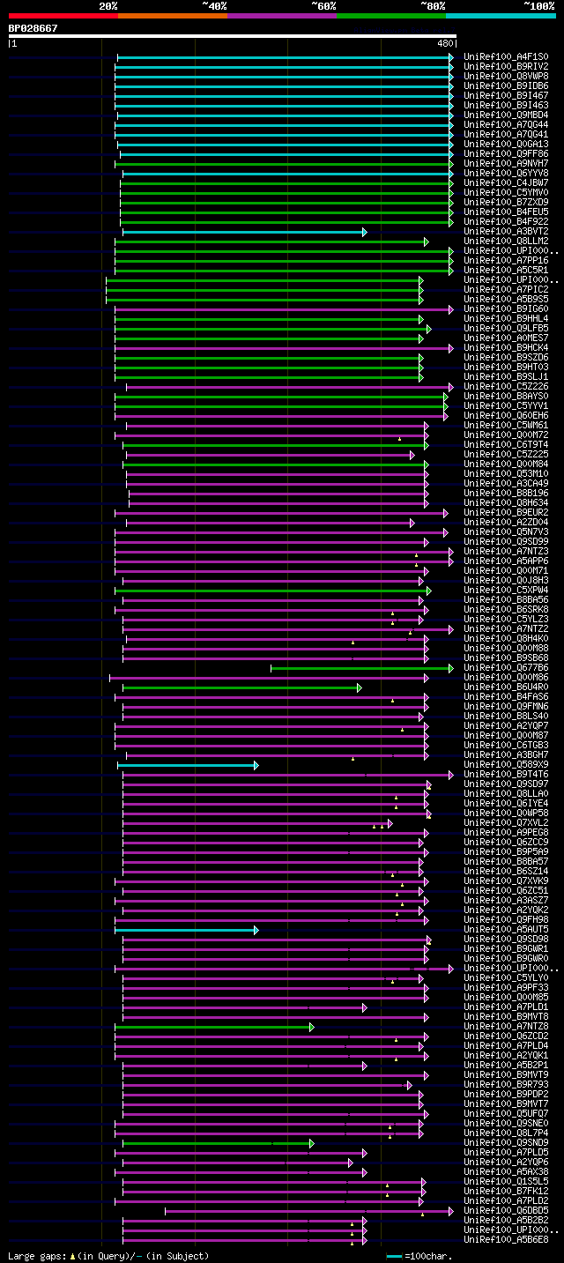Select the UniRef100_Q5N7V3 label
Viewport: 564px width, 1263px height.
click(506, 532)
